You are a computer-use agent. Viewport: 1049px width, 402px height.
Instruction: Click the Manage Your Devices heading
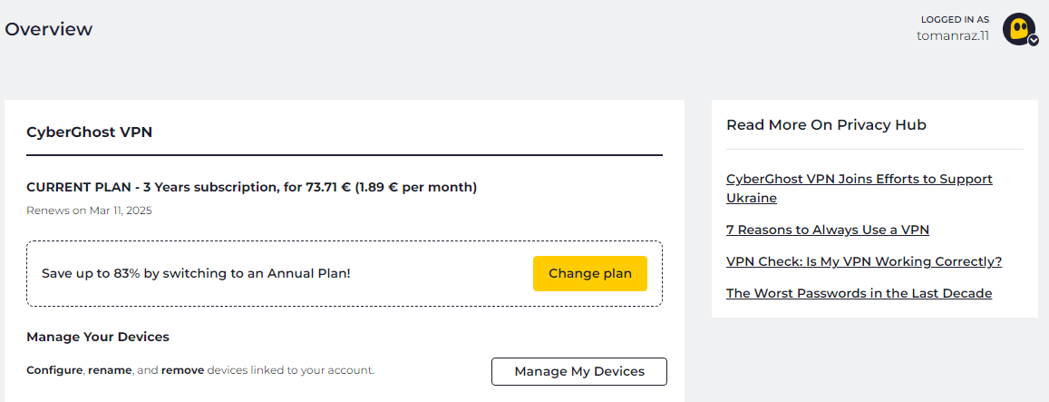pyautogui.click(x=98, y=337)
